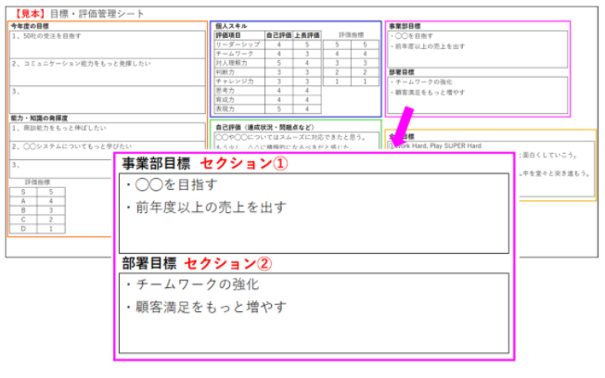Click the 目標・評価管理シート sheet title
Screen dimensions: 605x378
100,13
